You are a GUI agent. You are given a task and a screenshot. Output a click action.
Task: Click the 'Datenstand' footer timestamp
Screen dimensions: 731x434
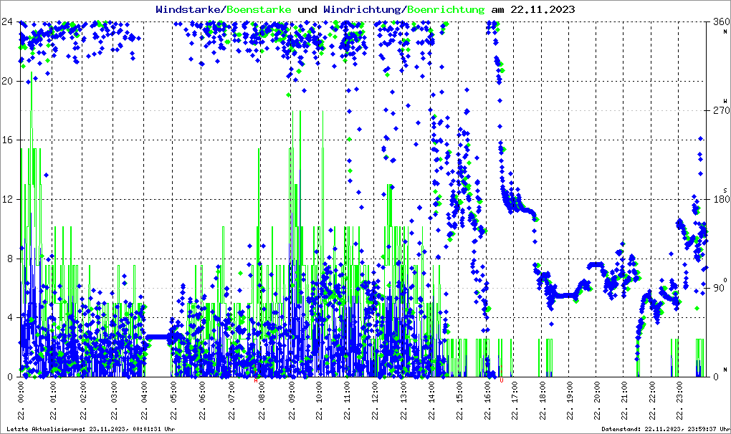coord(666,429)
